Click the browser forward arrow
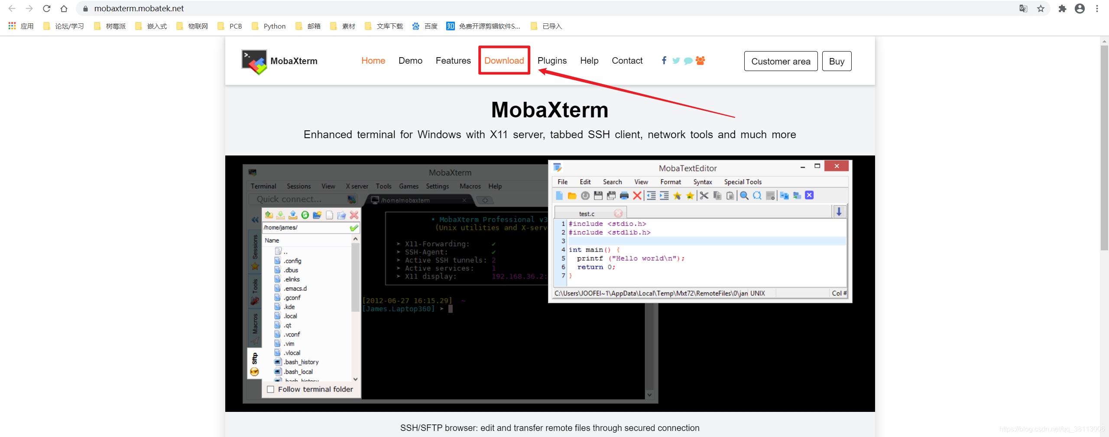The image size is (1109, 437). click(29, 8)
